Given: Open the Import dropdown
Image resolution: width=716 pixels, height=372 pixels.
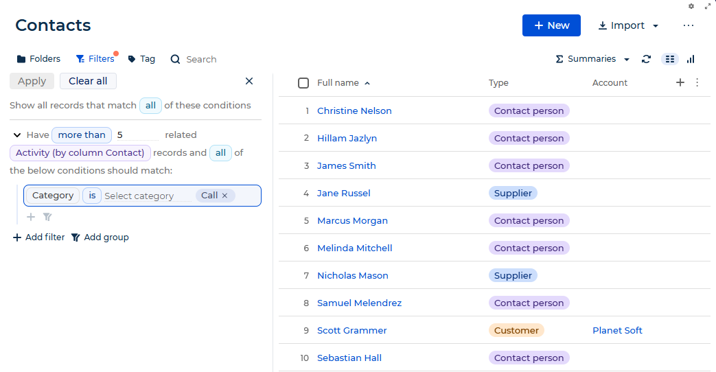Looking at the screenshot, I should pos(628,25).
